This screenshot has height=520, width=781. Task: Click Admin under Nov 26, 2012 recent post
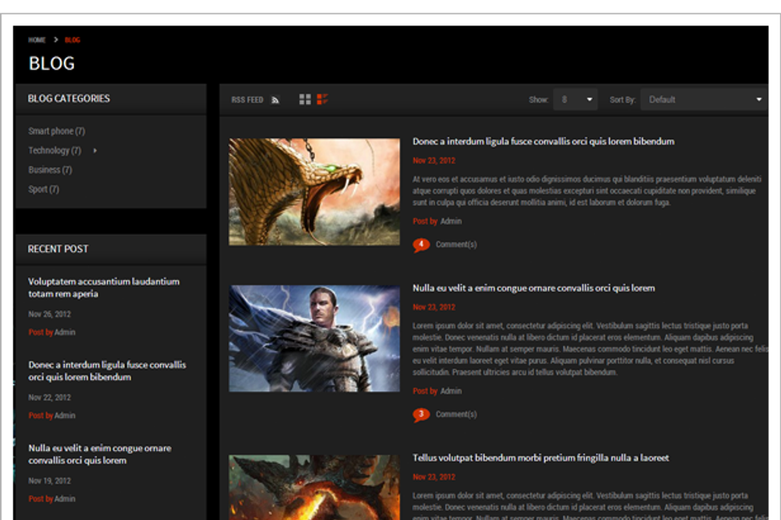[x=65, y=332]
